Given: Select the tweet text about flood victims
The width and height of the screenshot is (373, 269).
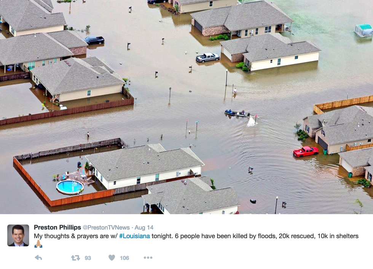Looking at the screenshot, I should tap(196, 236).
